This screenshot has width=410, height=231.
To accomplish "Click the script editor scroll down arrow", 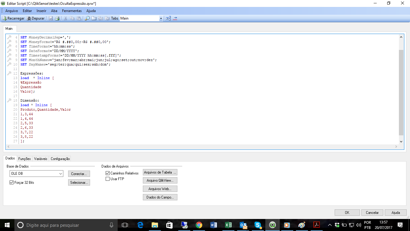I will [401, 141].
